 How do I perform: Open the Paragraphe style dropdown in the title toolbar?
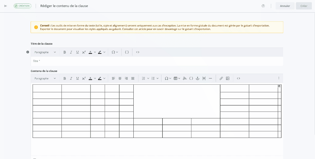click(45, 52)
